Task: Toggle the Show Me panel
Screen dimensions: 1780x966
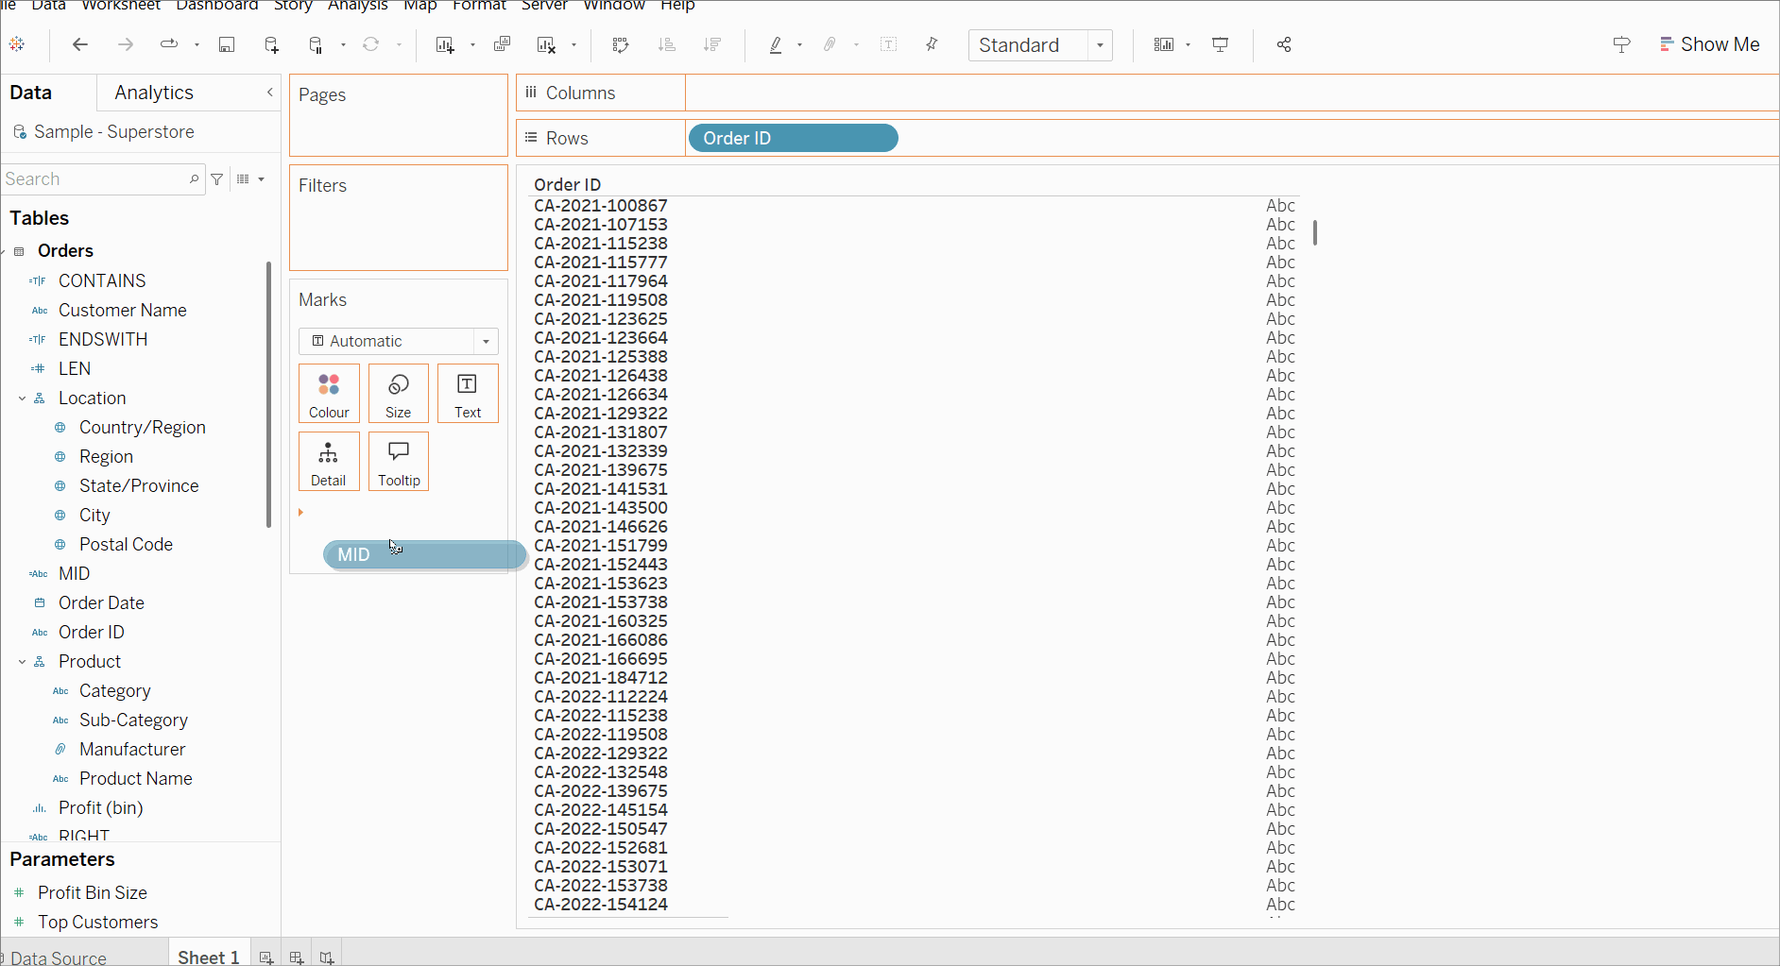Action: click(1710, 44)
